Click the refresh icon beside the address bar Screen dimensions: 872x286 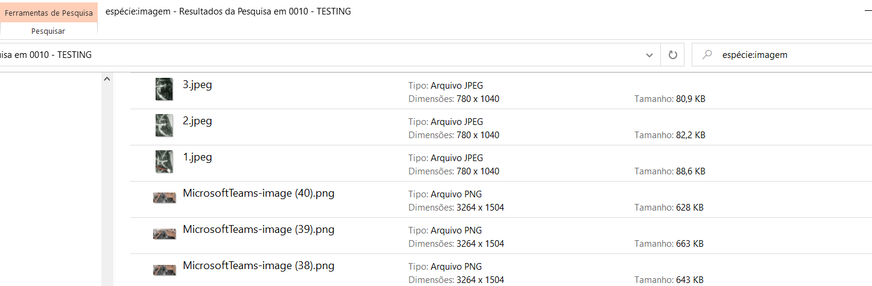coord(673,55)
